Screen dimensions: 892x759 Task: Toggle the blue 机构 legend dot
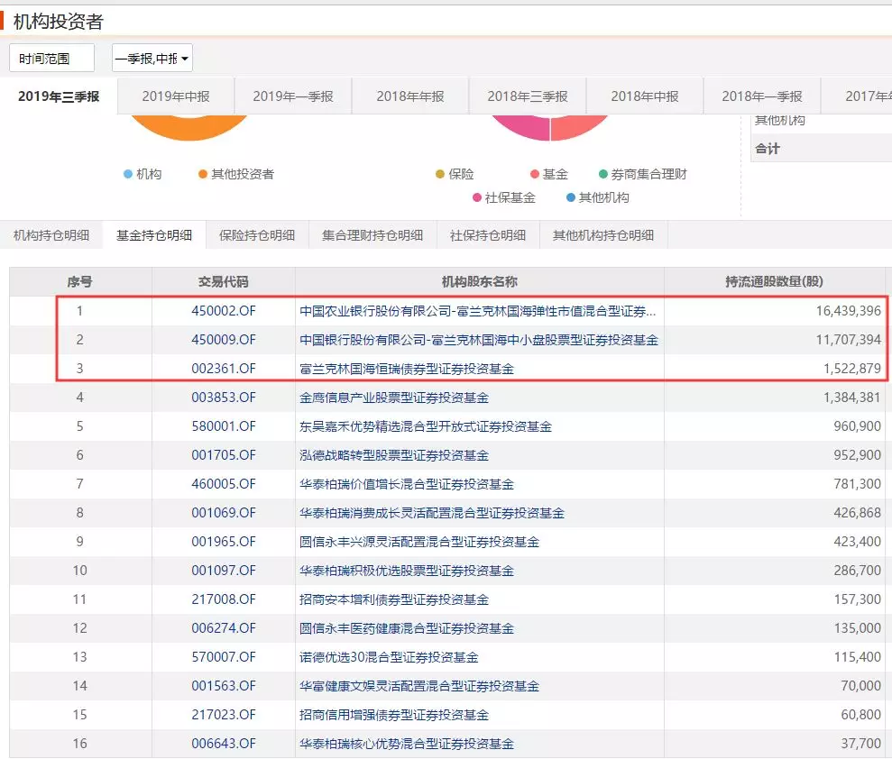point(128,174)
